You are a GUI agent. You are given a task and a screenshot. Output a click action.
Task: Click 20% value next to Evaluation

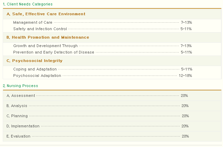(185, 136)
